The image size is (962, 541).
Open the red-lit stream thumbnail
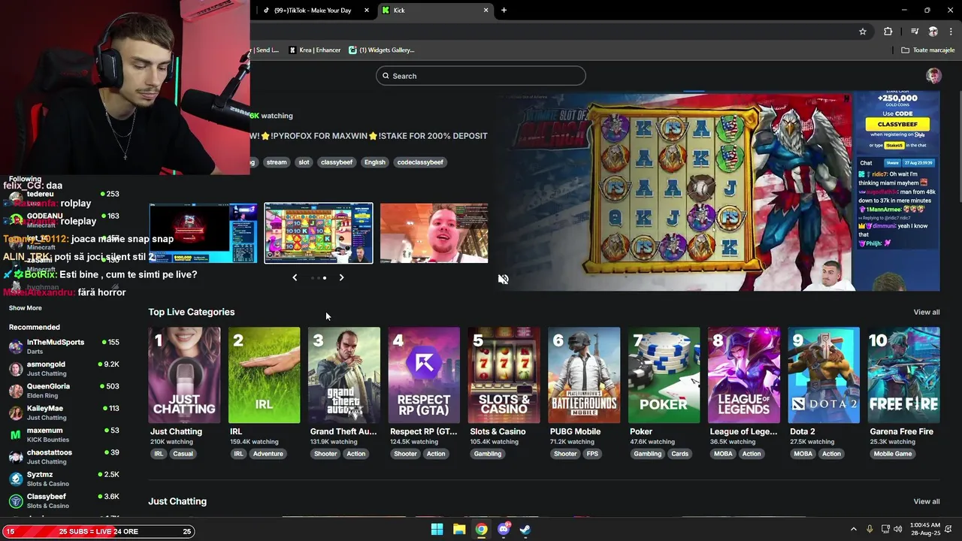(203, 233)
